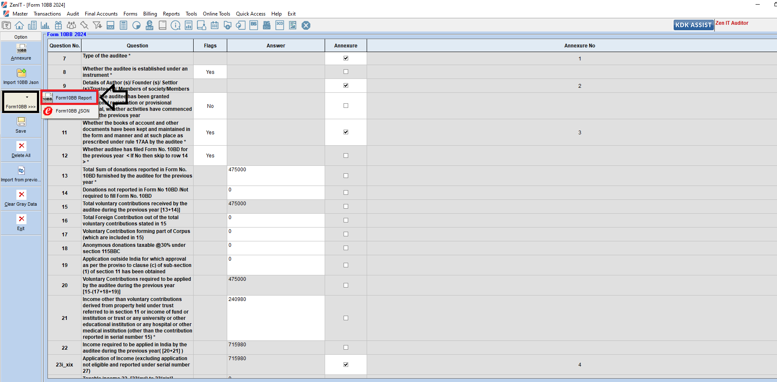Click Import 10BB Json sidebar button
The height and width of the screenshot is (382, 777).
(x=21, y=77)
